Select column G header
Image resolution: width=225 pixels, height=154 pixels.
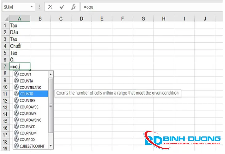click(143, 19)
